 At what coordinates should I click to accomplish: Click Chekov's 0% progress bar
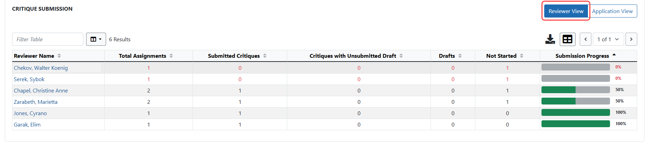pos(576,67)
